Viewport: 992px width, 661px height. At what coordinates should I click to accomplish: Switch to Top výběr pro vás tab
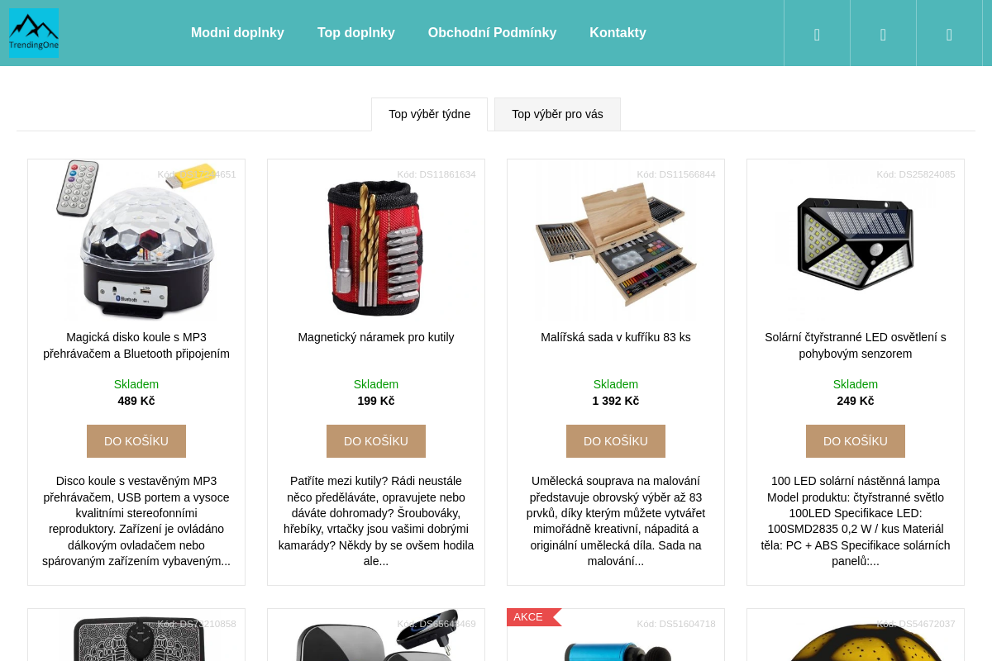pos(557,114)
